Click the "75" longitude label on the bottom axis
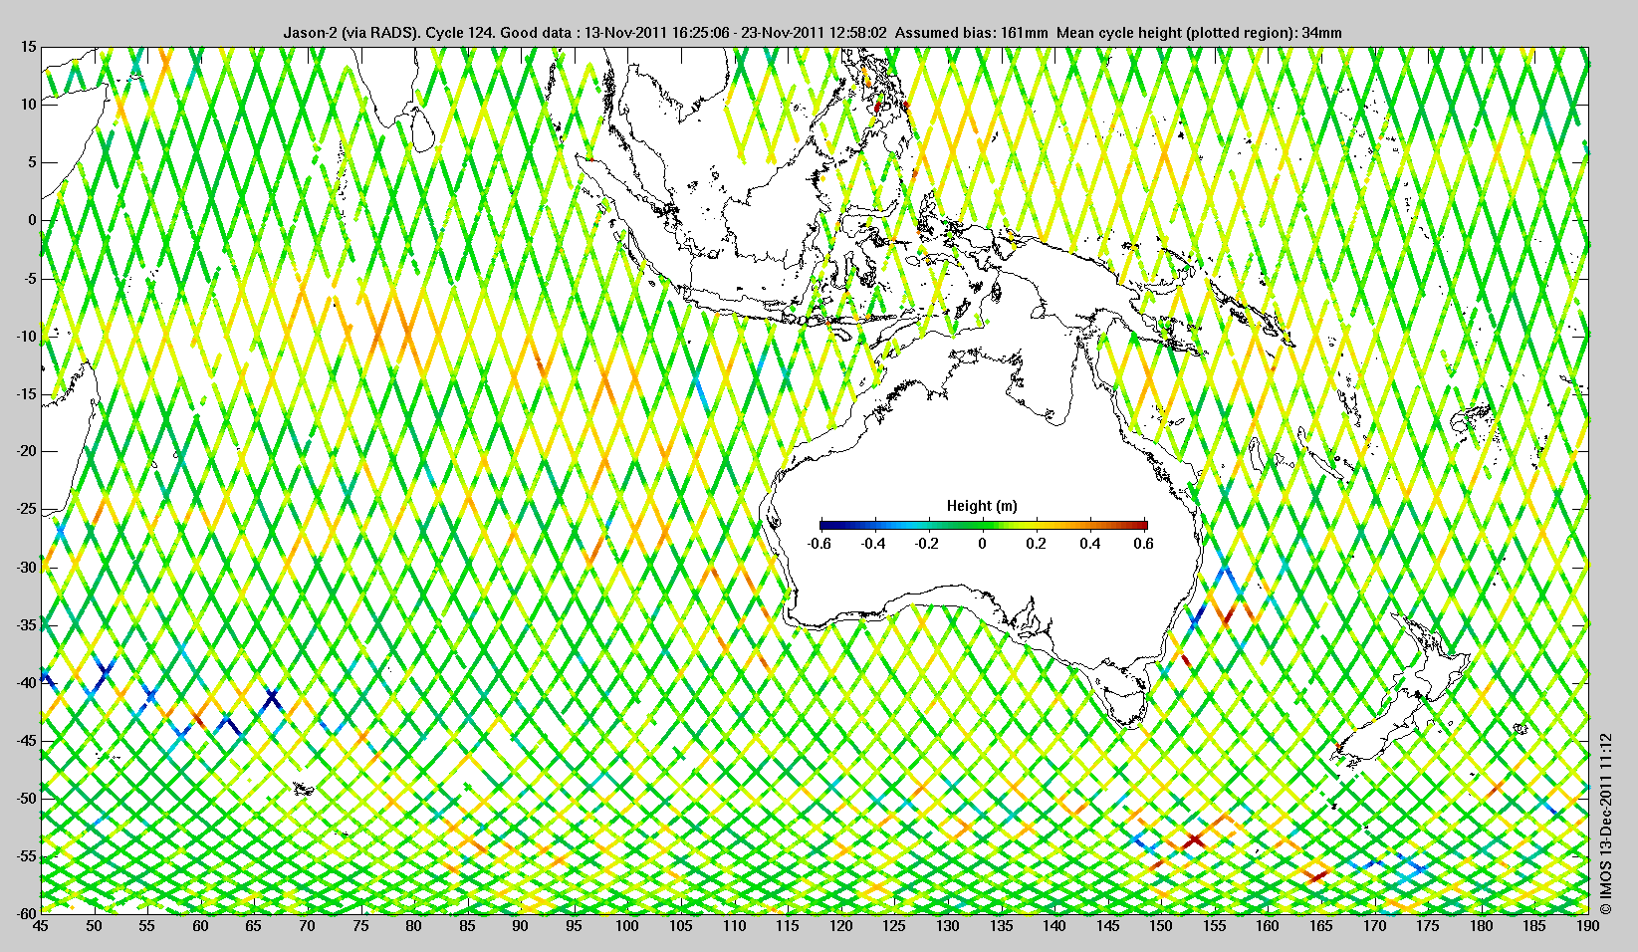 coord(360,926)
